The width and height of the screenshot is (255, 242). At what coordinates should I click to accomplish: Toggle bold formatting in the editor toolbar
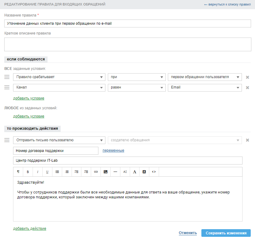pos(28,172)
